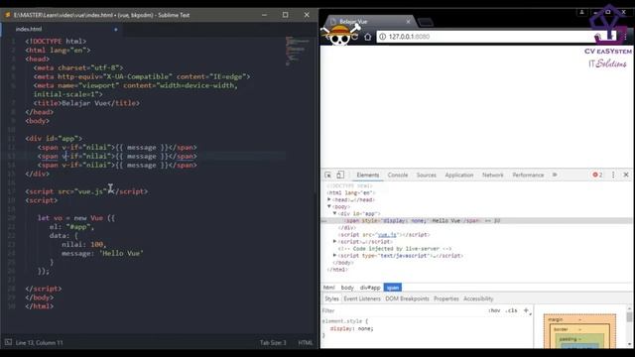Switch to the Performance tab in DevTools

[528, 175]
